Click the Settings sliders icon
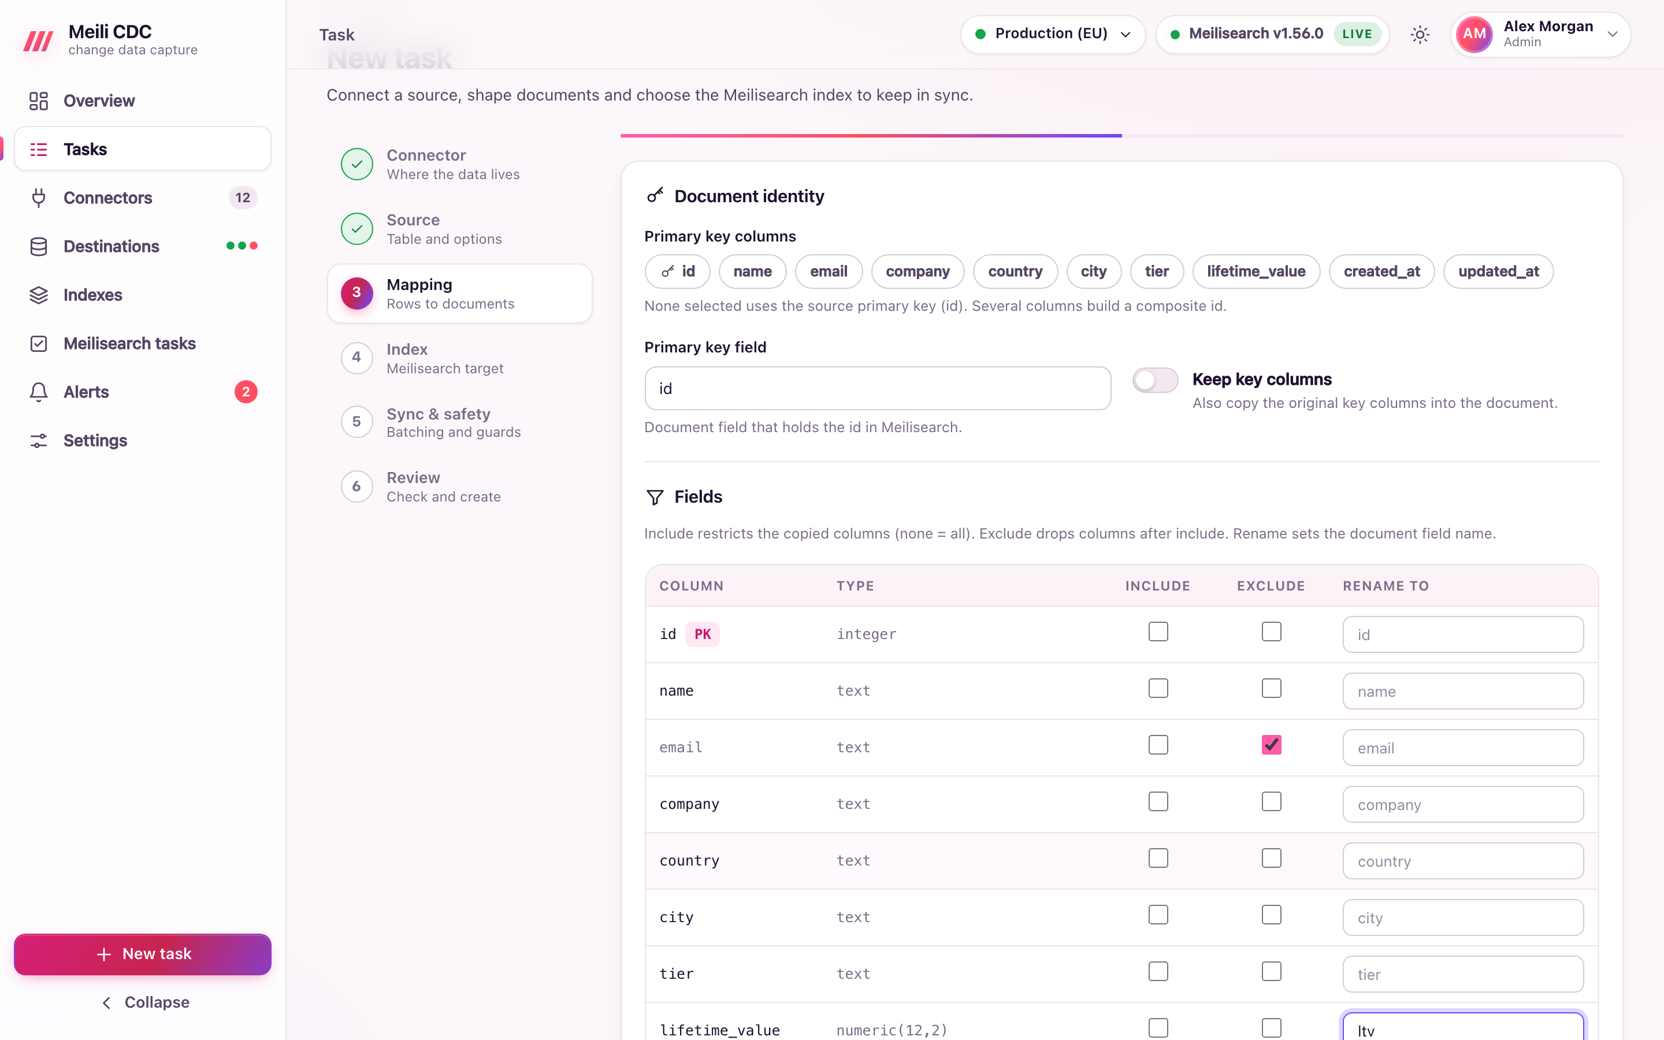This screenshot has height=1040, width=1664. pyautogui.click(x=39, y=440)
